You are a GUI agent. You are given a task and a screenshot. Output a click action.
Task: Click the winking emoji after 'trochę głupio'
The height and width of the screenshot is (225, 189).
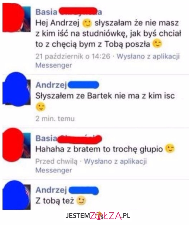tap(170, 148)
